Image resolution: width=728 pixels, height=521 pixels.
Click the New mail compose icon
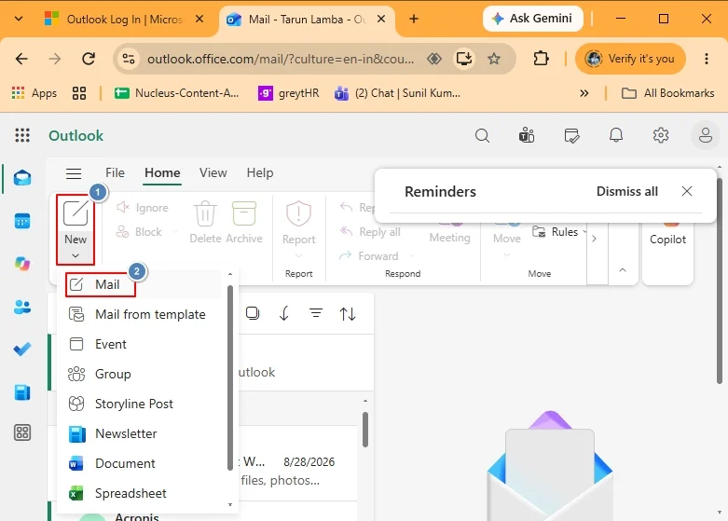pyautogui.click(x=76, y=213)
